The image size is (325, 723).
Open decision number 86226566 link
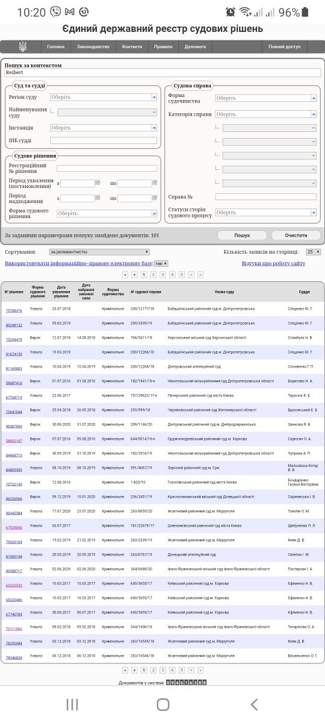pyautogui.click(x=14, y=499)
